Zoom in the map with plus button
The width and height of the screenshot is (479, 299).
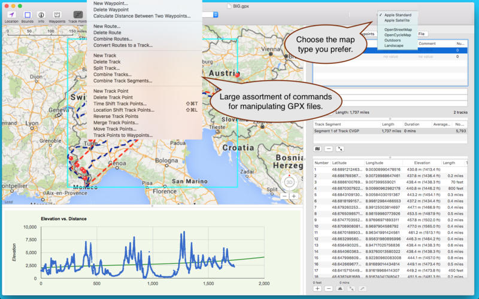point(293,196)
